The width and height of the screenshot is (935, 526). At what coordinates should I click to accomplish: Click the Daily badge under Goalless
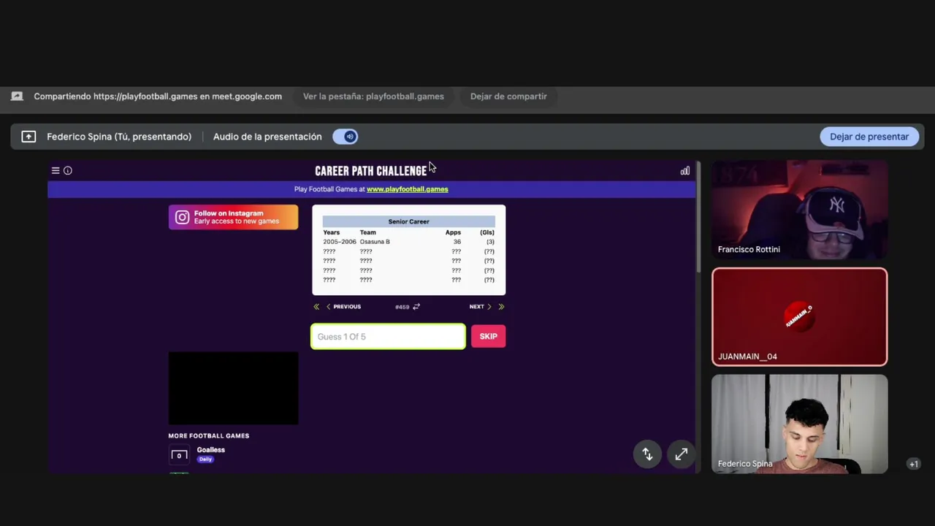pyautogui.click(x=205, y=460)
